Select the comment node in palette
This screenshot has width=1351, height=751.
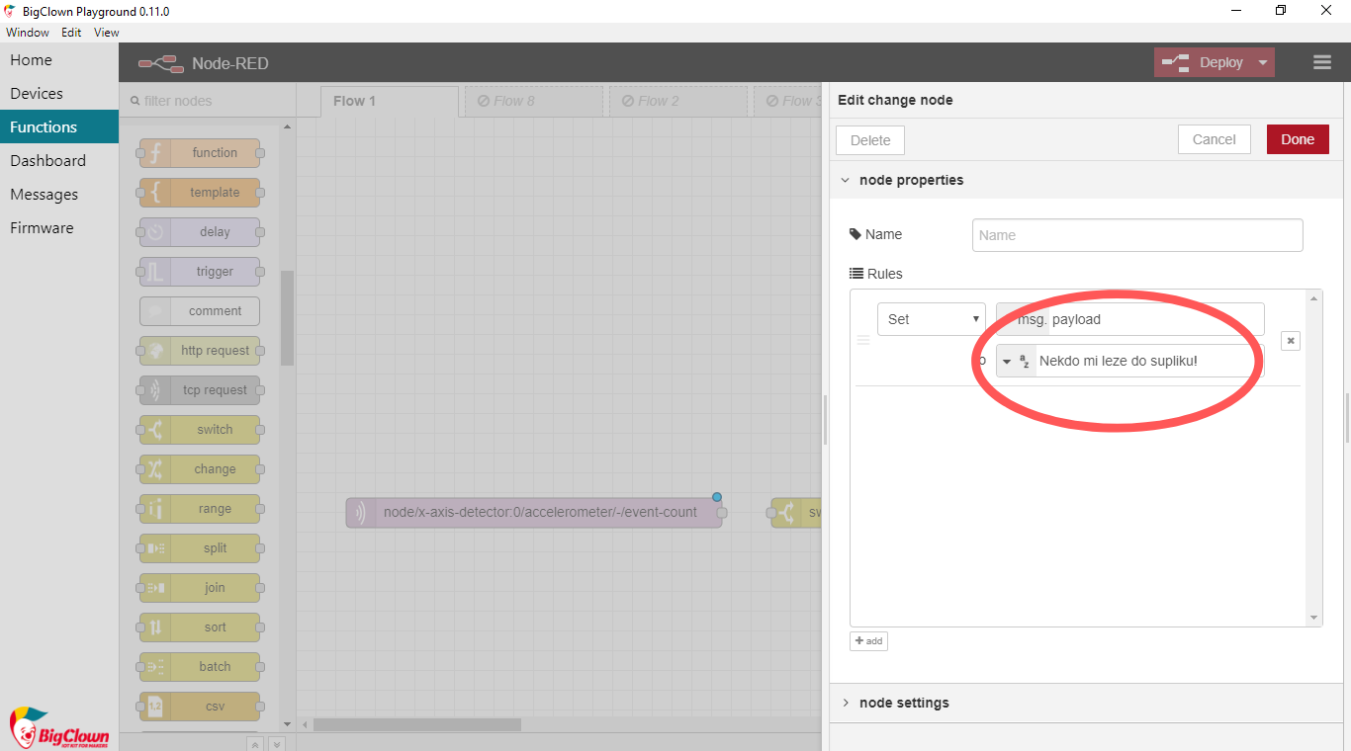pyautogui.click(x=200, y=311)
